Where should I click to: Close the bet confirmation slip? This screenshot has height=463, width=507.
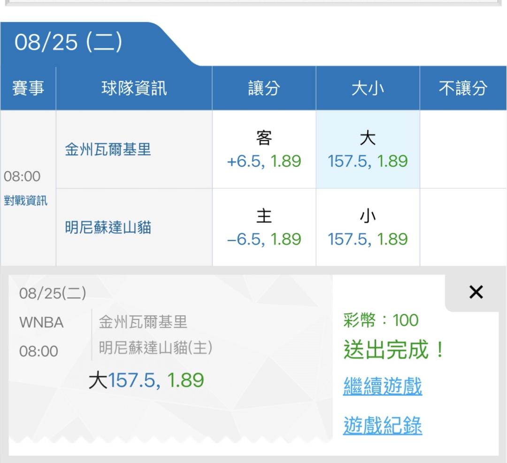[476, 292]
